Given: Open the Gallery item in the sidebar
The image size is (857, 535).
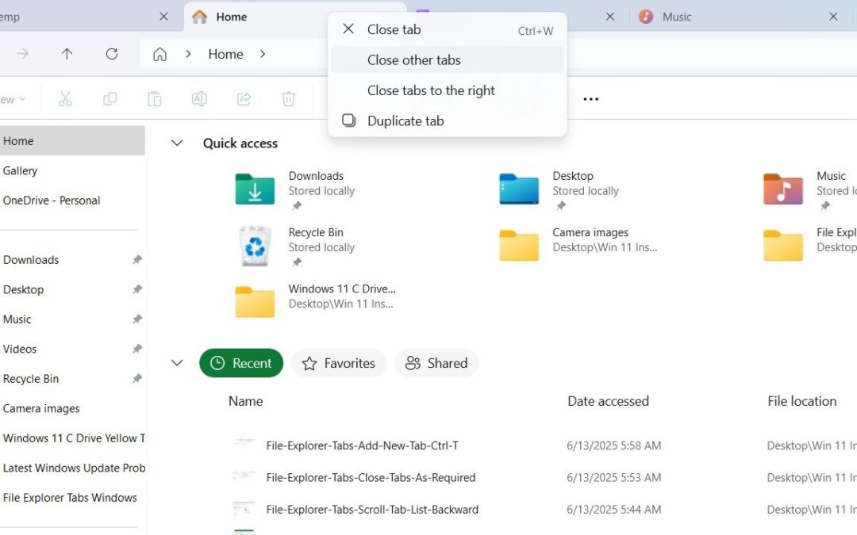Looking at the screenshot, I should click(21, 170).
